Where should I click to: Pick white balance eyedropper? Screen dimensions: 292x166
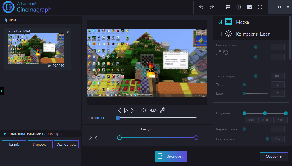tap(219, 53)
